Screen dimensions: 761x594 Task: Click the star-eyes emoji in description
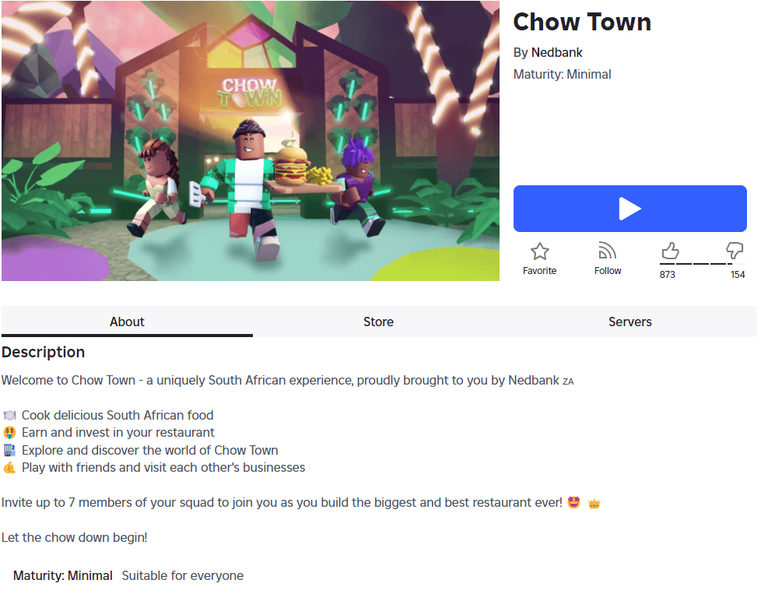[573, 502]
